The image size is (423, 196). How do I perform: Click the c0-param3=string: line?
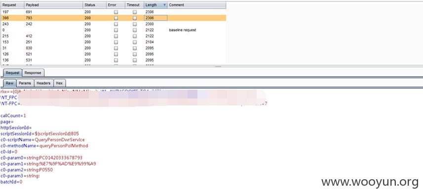coord(20,176)
